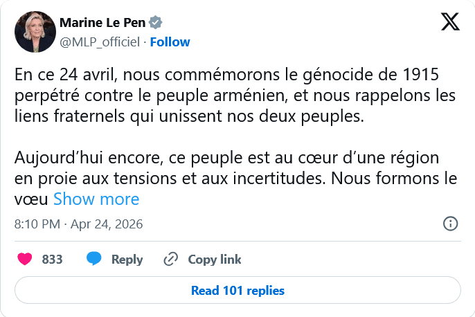This screenshot has width=475, height=317.
Task: Expand the tweet with Show more
Action: 96,199
